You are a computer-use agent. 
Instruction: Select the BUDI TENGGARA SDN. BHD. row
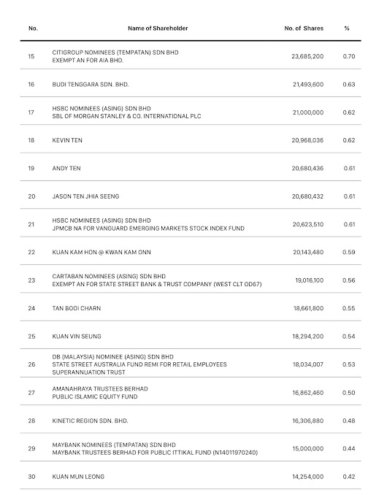pos(191,84)
